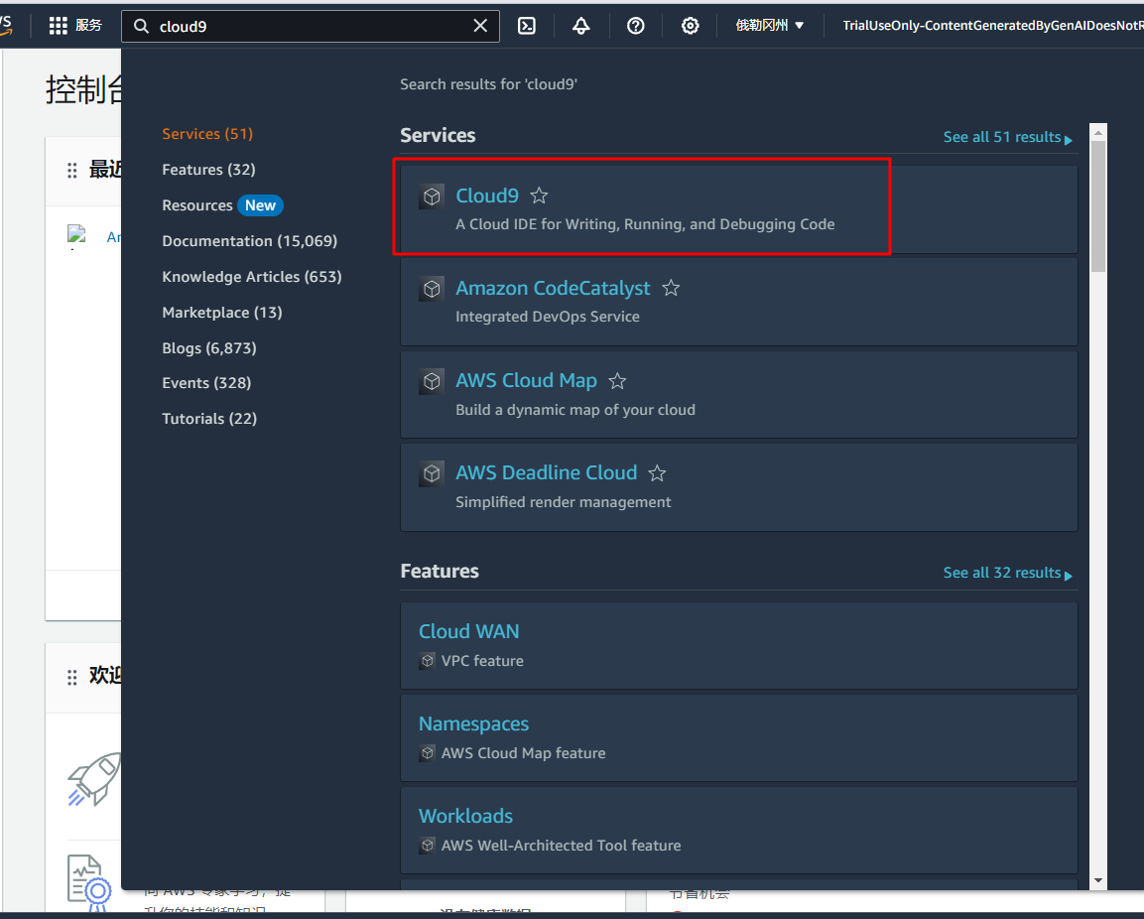
Task: Select Tutorials (22) category
Action: pyautogui.click(x=209, y=418)
